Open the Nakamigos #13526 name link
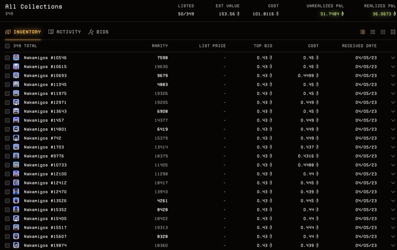Viewport: 397px width, 250px height. [x=45, y=200]
